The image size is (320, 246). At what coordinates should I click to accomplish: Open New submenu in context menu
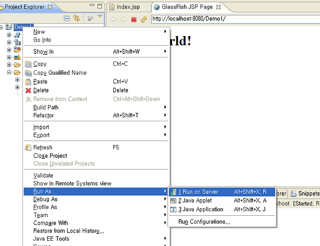[96, 32]
